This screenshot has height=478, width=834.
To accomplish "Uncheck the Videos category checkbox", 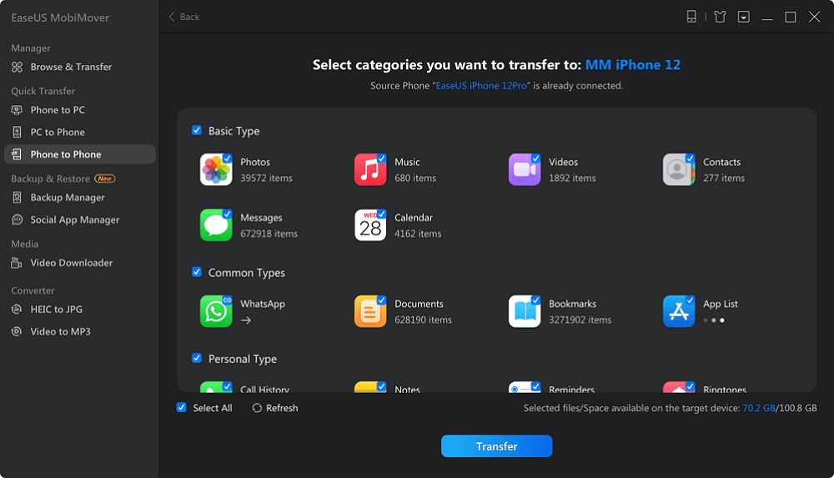I will [535, 158].
